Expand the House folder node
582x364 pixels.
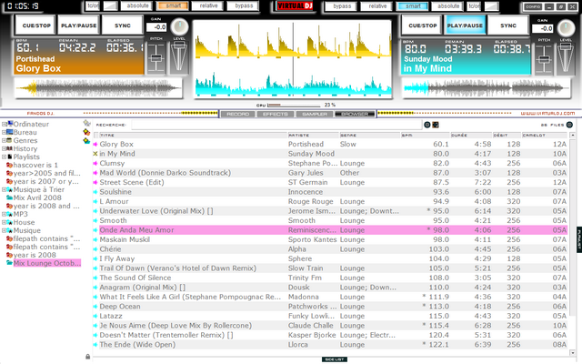(x=4, y=222)
